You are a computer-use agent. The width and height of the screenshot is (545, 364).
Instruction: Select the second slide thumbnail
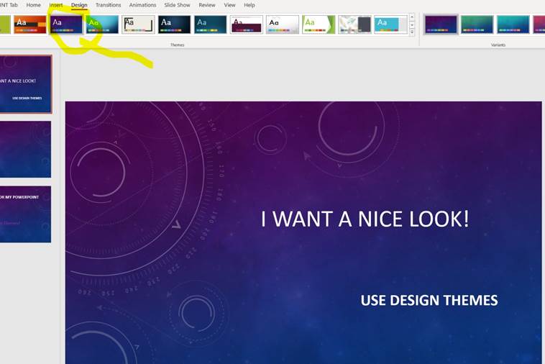click(x=26, y=150)
